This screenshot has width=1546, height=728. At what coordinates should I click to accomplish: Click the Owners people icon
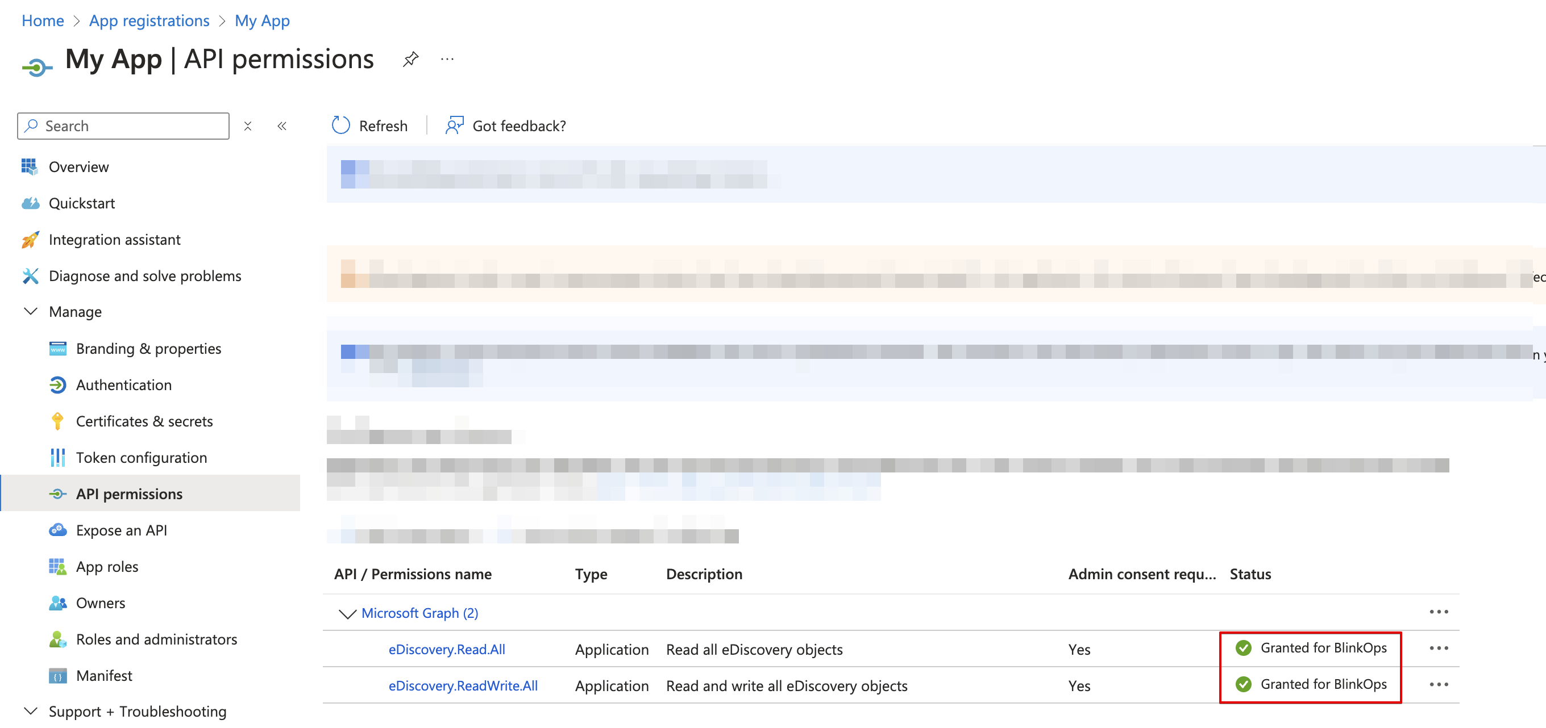point(57,602)
